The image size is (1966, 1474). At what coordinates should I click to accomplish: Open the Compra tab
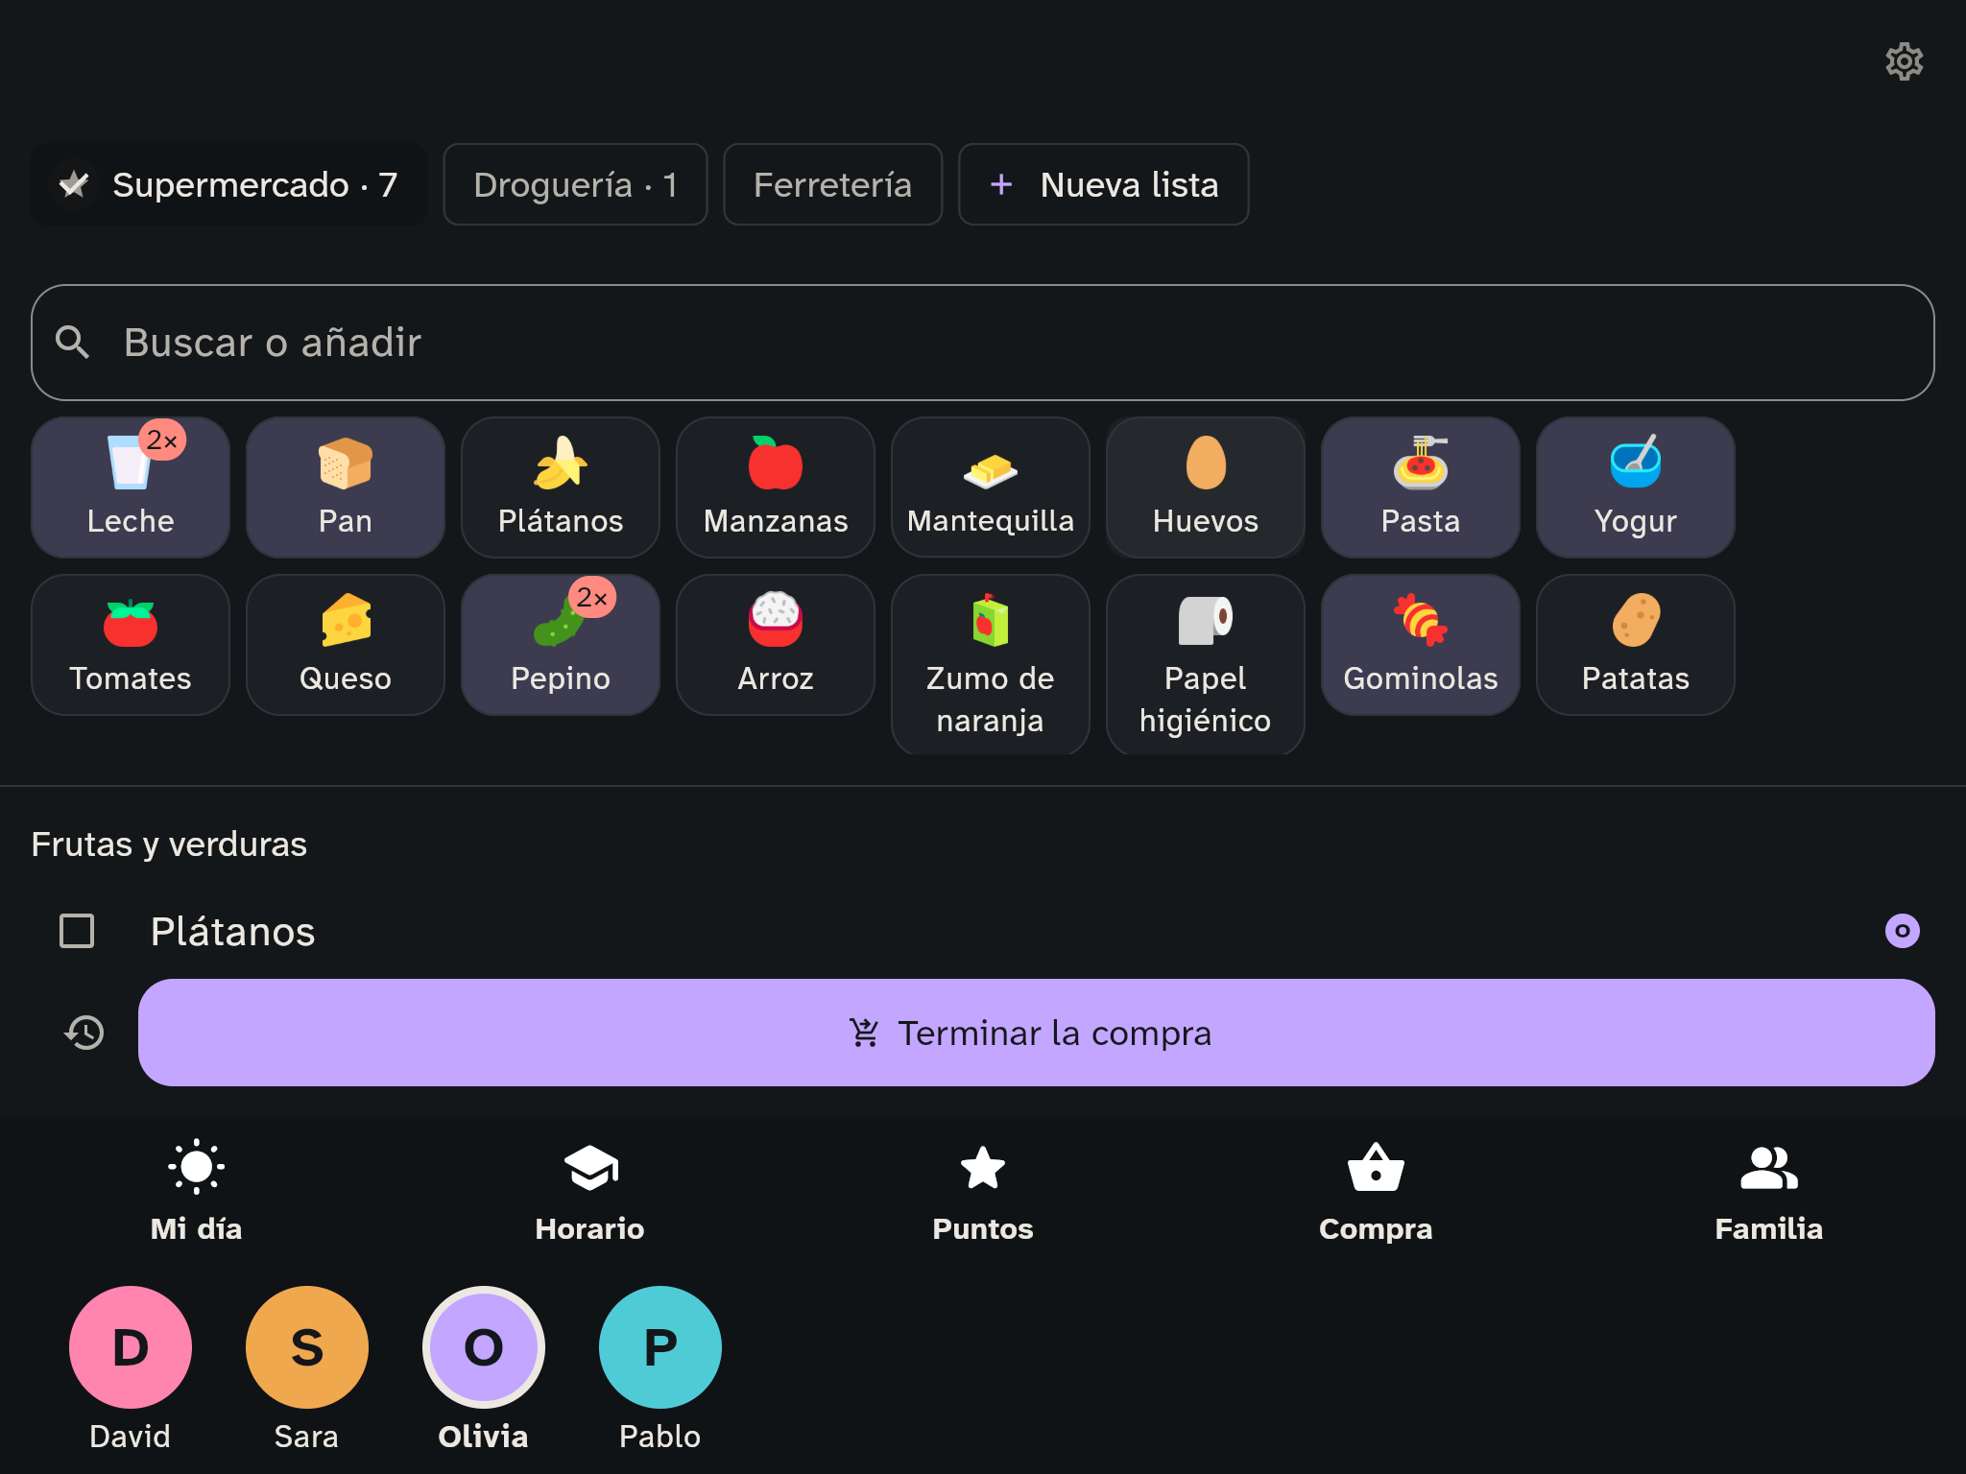click(x=1376, y=1192)
